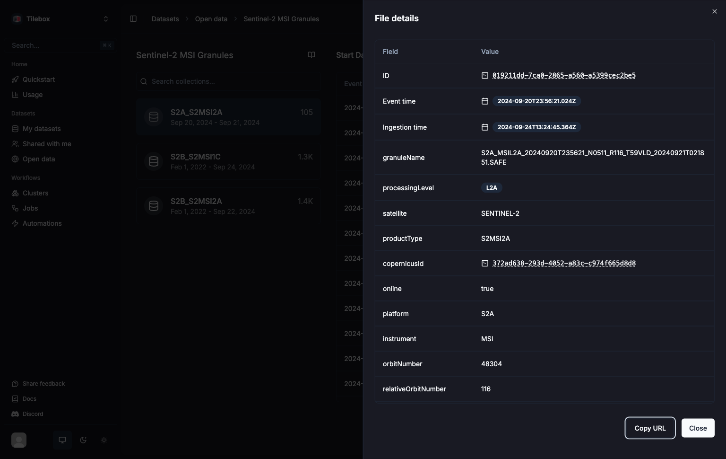Click the icon beside copernicusId value
726x459 pixels.
pyautogui.click(x=484, y=263)
